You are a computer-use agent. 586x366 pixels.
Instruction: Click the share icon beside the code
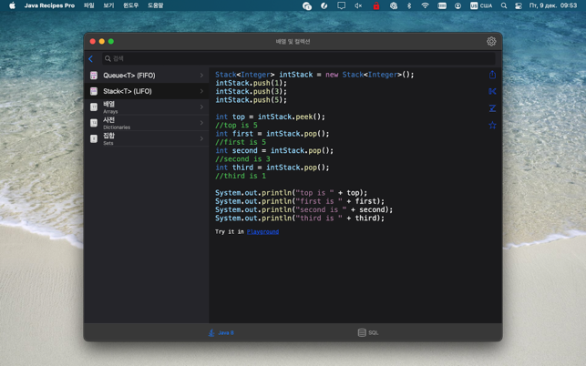coord(492,75)
